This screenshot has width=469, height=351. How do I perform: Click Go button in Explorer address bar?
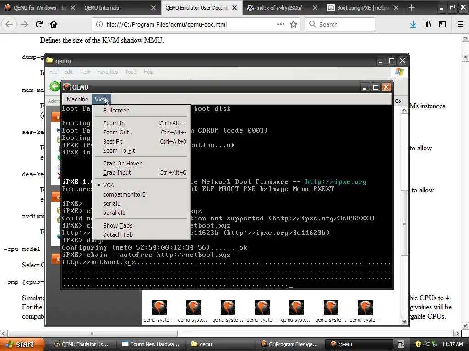pyautogui.click(x=398, y=101)
